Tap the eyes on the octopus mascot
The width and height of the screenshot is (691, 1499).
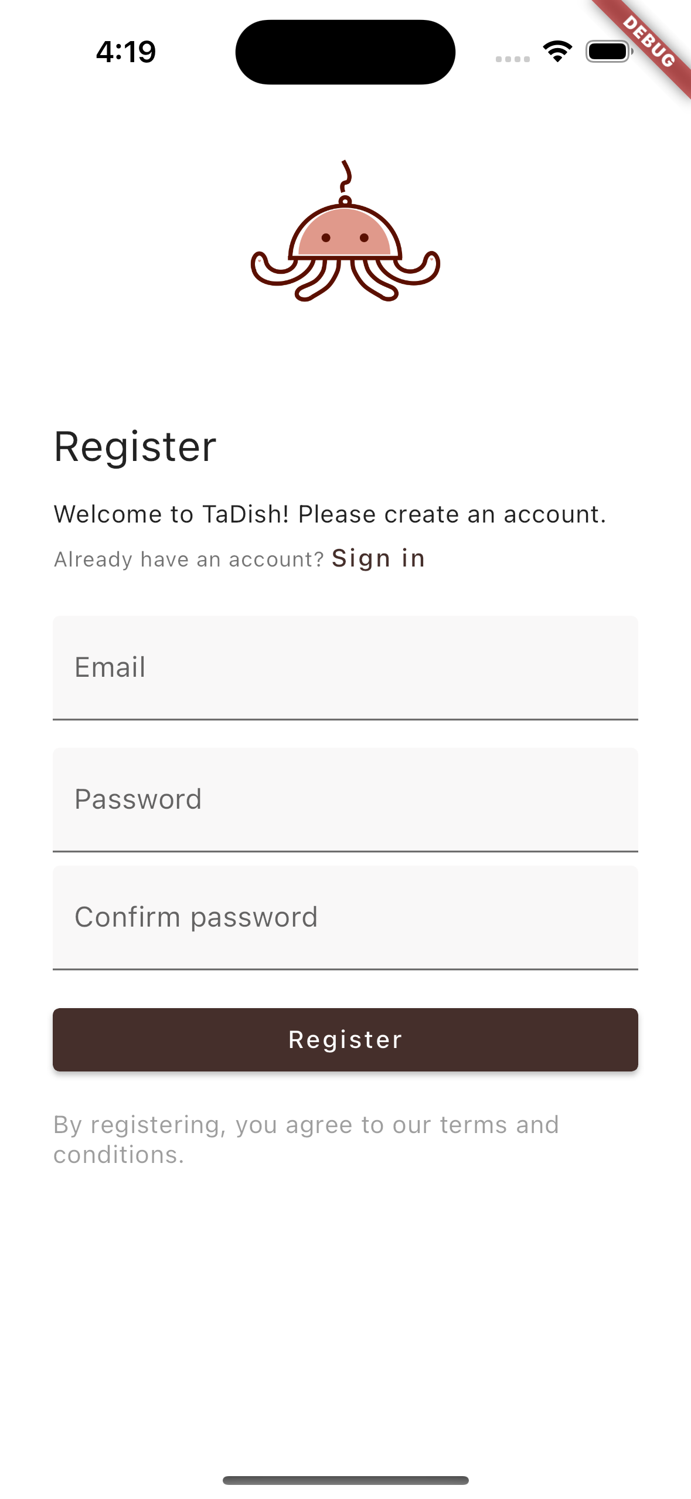click(x=345, y=236)
